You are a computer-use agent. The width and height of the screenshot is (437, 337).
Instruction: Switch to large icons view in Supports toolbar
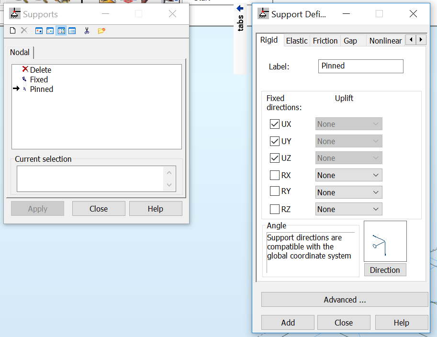39,31
